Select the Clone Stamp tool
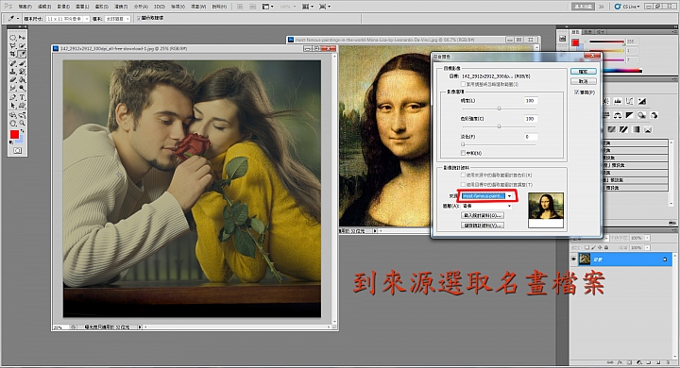Image resolution: width=680 pixels, height=368 pixels. 12,72
